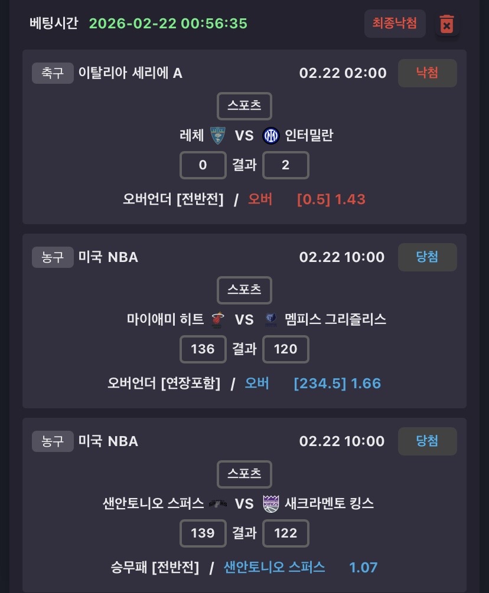Select the 농구 tag on Heat game

(x=53, y=257)
